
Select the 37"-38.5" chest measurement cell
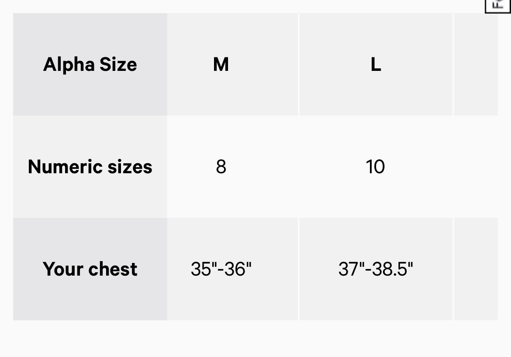point(376,269)
